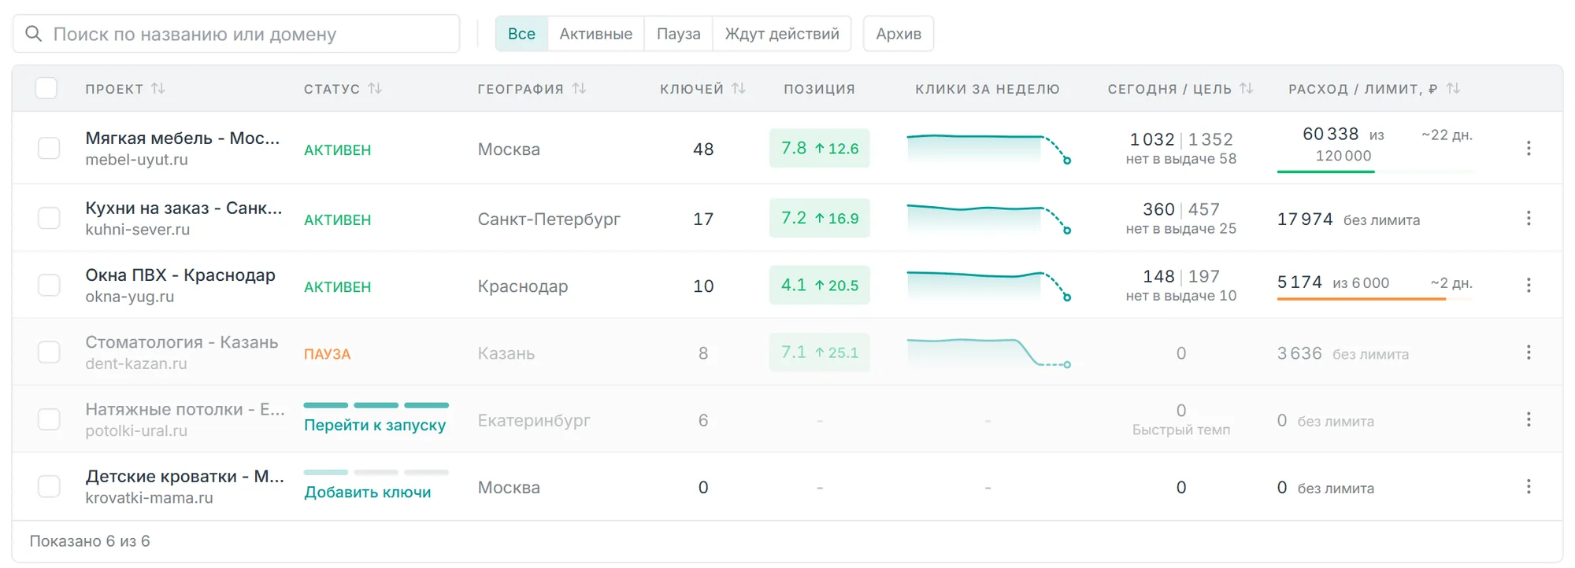Show all projects with the Все tab

coord(521,34)
